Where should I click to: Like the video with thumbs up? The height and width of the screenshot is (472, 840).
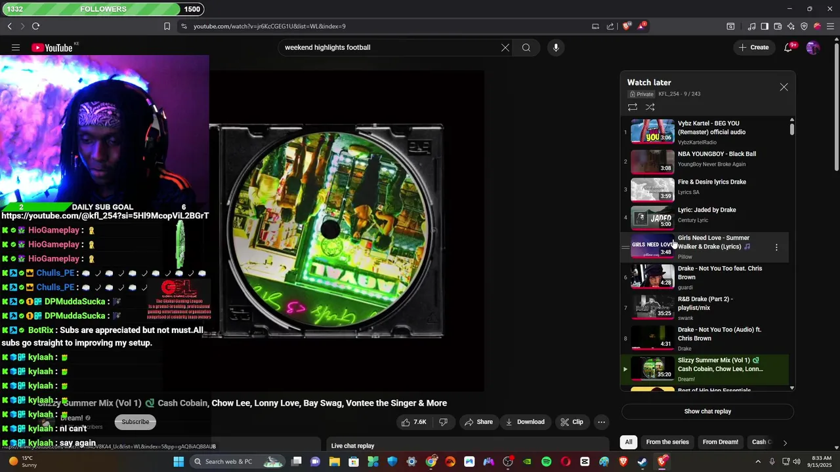pos(413,422)
